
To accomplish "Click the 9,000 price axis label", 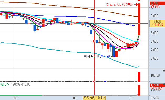I will [154, 16].
